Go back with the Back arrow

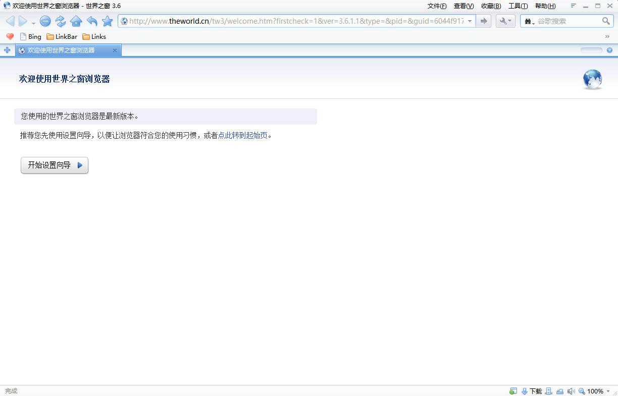pyautogui.click(x=10, y=21)
